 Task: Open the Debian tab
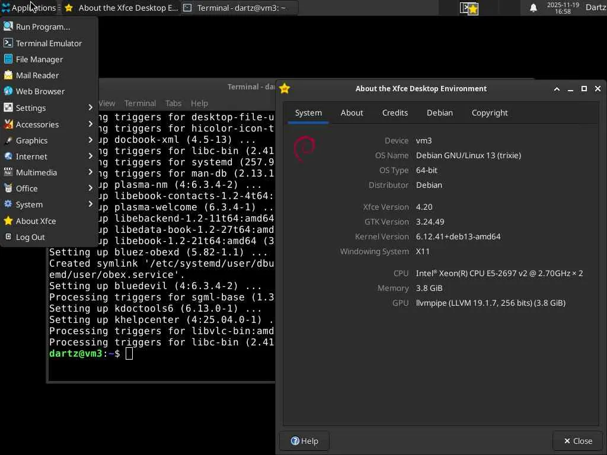[440, 113]
